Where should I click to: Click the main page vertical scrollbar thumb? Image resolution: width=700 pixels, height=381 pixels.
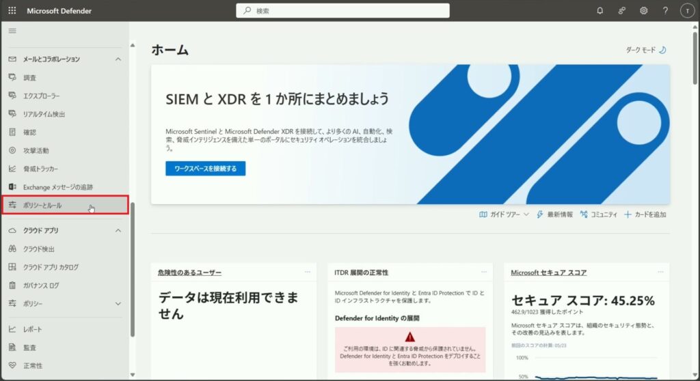(x=695, y=57)
